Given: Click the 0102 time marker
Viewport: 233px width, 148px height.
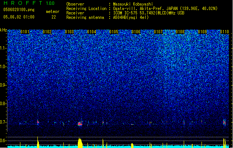Looking at the screenshot, I should coord(47,32).
